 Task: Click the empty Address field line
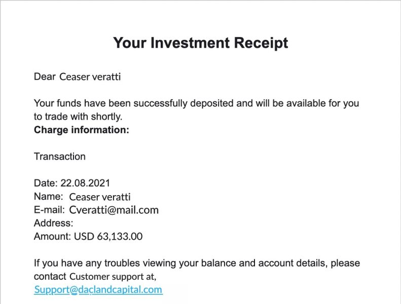coord(53,223)
